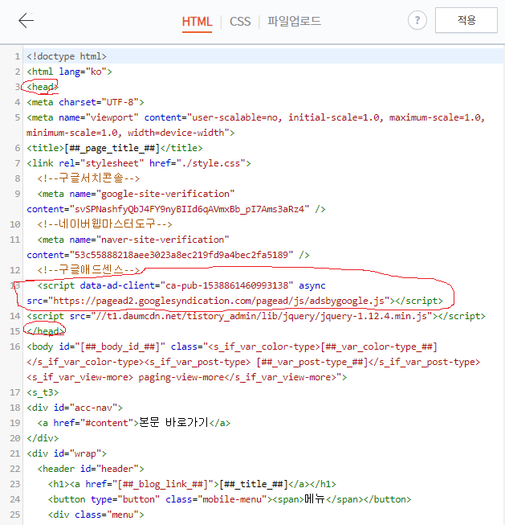Image resolution: width=505 pixels, height=525 pixels.
Task: Click the 네이버웹마스터도구 comment line
Action: [104, 224]
